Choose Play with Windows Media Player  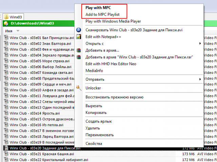[113, 21]
